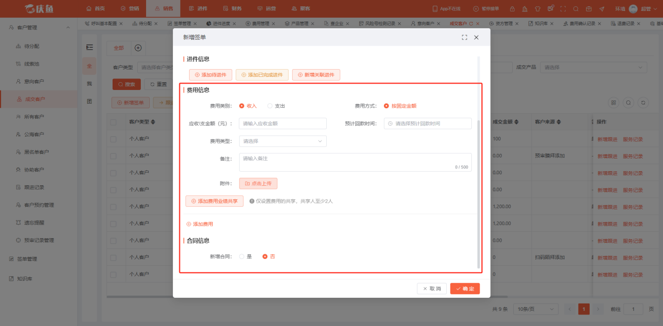Switch to 财务 in top navigation
663x326 pixels.
tap(232, 9)
